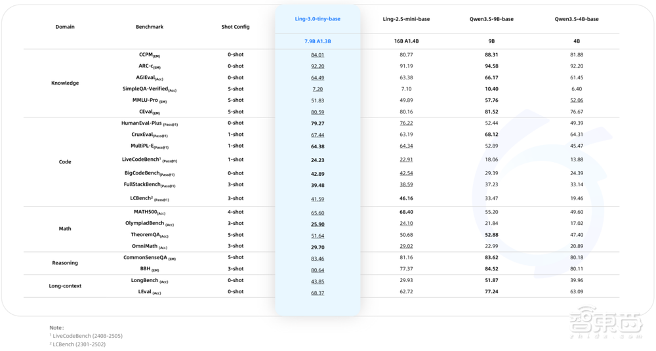Click the 0-shot config in the CCPM row
The width and height of the screenshot is (656, 351).
pos(236,55)
